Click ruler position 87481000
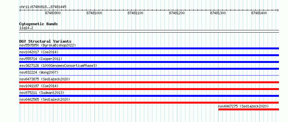This screenshot has width=288, height=122. pos(94,13)
